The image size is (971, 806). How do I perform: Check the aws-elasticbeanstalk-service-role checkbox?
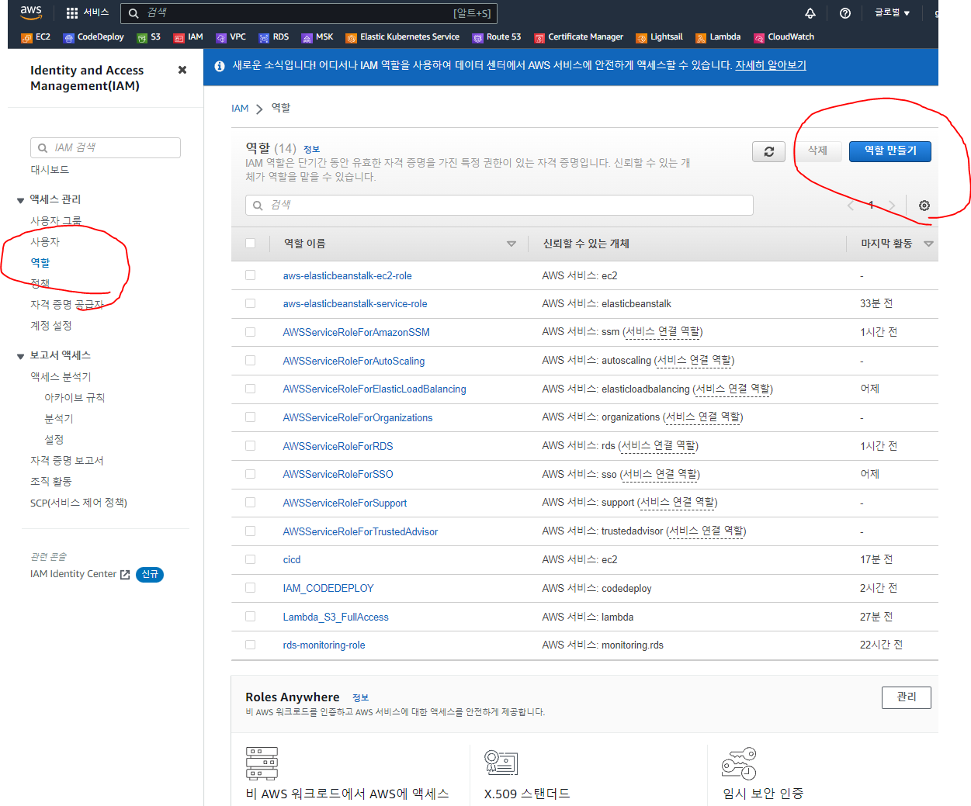(x=250, y=303)
